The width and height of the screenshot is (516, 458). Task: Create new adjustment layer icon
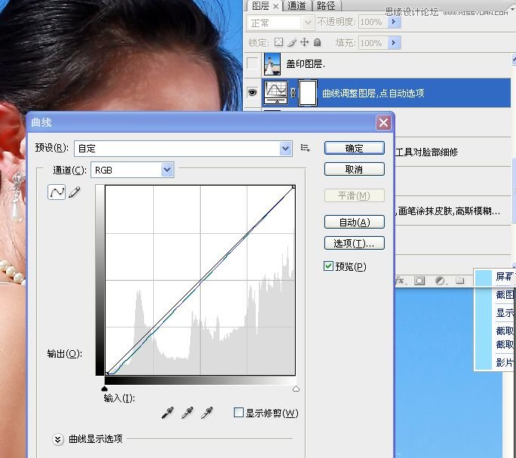tap(440, 281)
